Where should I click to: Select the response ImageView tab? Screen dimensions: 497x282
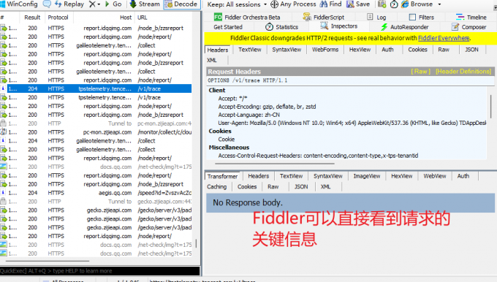coord(367,176)
